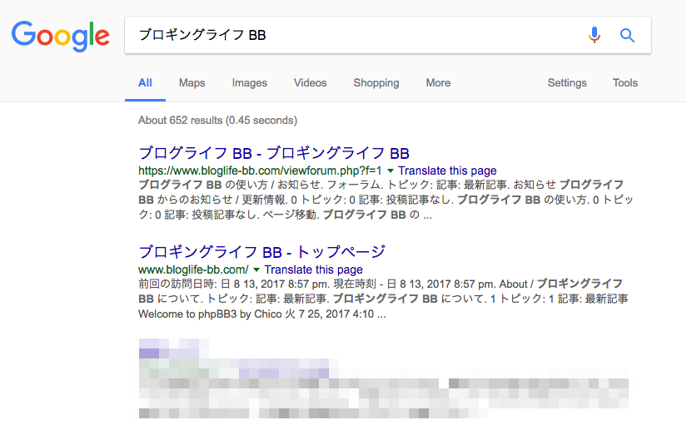Open the Shopping tab
The image size is (687, 430).
376,82
